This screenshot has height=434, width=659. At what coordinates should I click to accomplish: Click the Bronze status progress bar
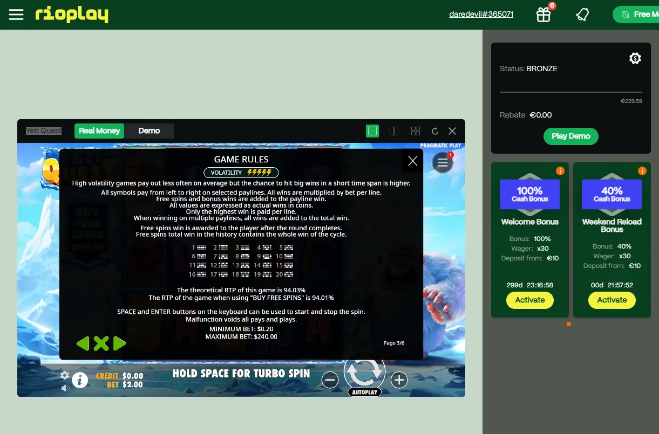pos(571,92)
